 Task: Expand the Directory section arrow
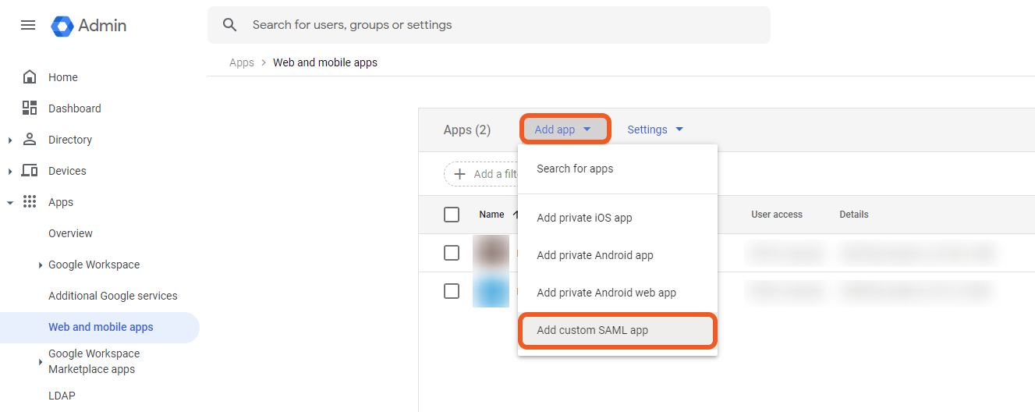click(10, 140)
